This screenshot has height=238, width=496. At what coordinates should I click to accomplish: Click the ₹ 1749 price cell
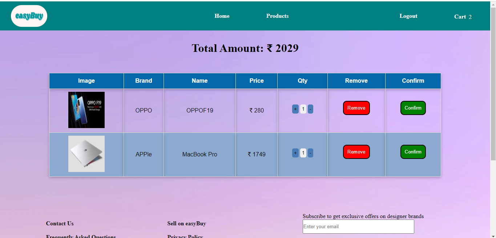(257, 154)
